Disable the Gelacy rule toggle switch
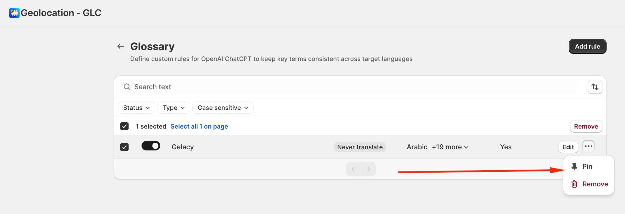Image resolution: width=625 pixels, height=214 pixels. tap(151, 146)
